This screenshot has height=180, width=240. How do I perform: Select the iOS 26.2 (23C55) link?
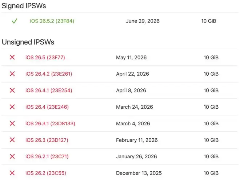tap(45, 173)
